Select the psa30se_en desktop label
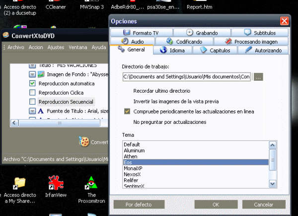 coord(163,7)
